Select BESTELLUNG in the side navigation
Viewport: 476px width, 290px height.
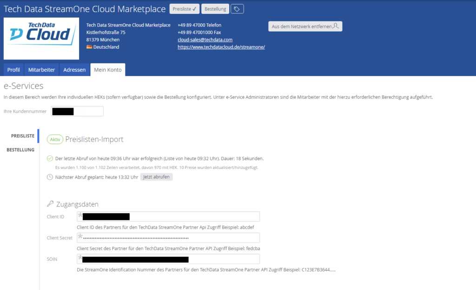pyautogui.click(x=20, y=150)
